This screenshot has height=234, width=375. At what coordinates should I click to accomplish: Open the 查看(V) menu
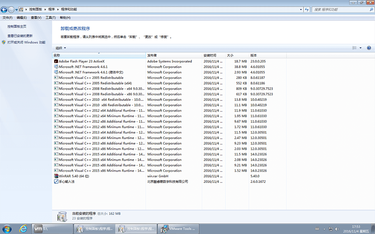[x=36, y=18]
